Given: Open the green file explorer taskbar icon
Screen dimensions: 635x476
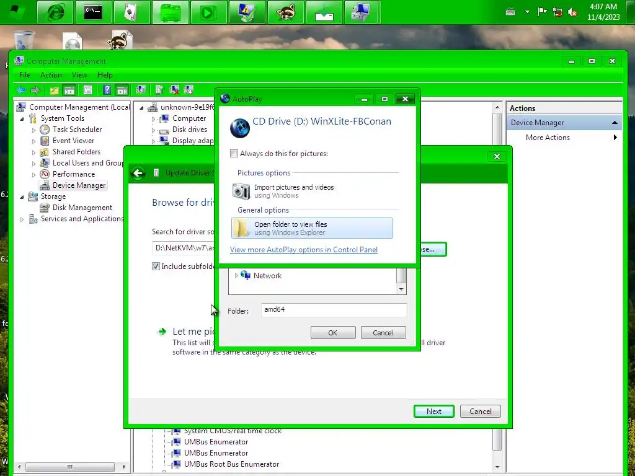Looking at the screenshot, I should [171, 12].
